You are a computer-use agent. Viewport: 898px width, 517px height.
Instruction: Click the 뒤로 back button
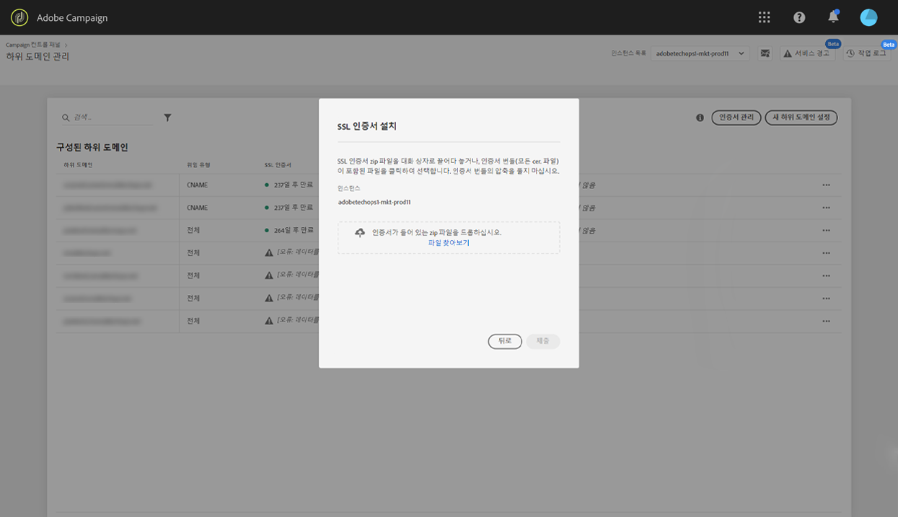505,341
